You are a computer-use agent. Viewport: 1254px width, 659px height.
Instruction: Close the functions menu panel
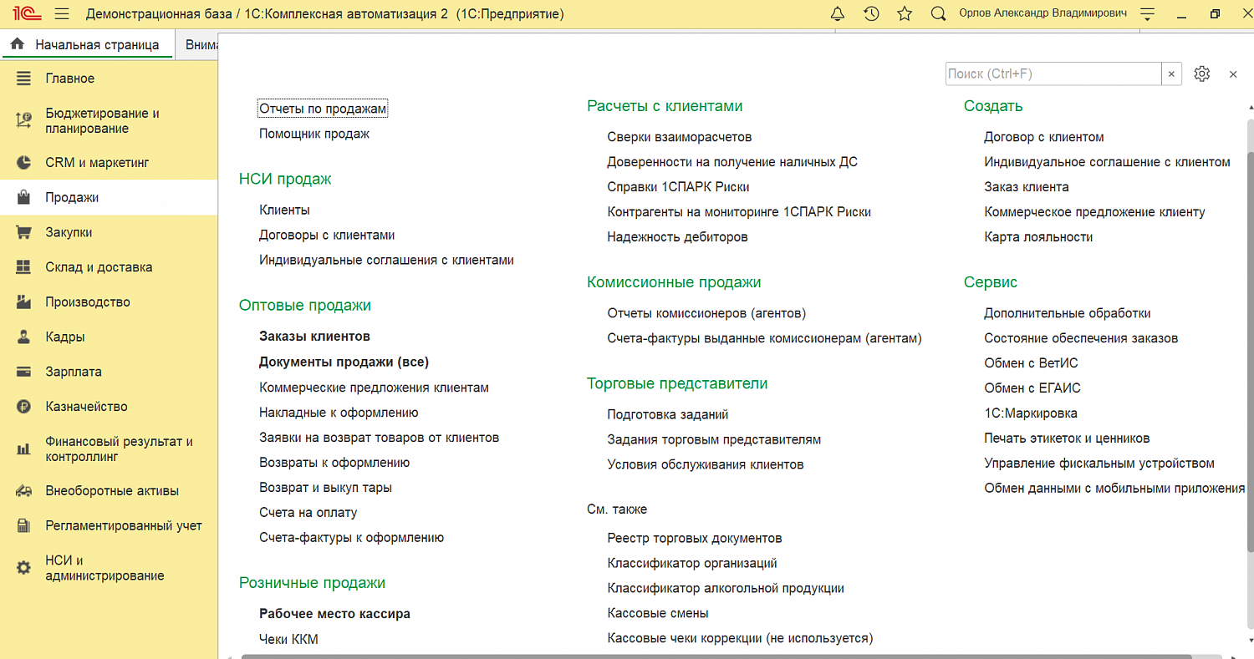(1233, 74)
